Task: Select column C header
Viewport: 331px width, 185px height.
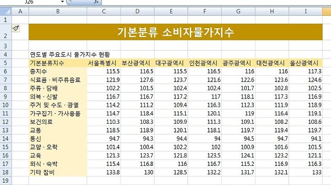Action: (103, 11)
